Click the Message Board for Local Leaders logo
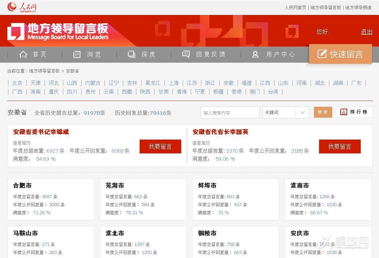Viewport: 379px width, 258px height. (58, 31)
